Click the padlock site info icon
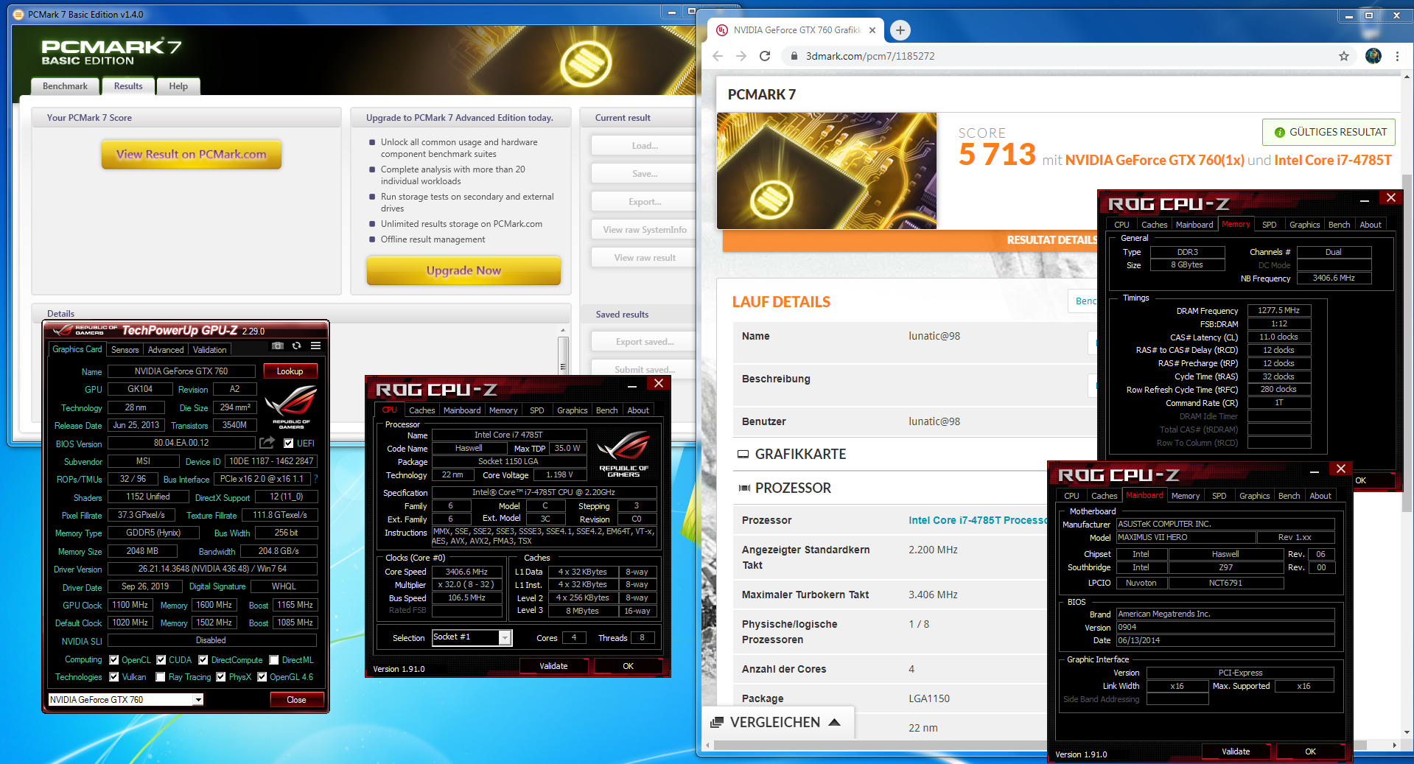Screen dimensions: 1414x764 (794, 56)
